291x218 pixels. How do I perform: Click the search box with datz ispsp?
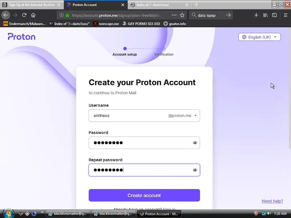click(211, 15)
